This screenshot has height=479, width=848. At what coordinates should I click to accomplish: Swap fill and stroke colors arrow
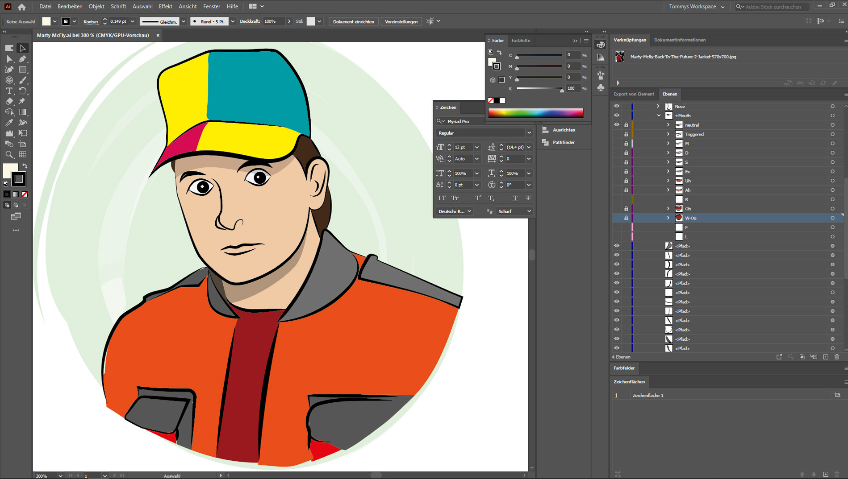pos(25,166)
